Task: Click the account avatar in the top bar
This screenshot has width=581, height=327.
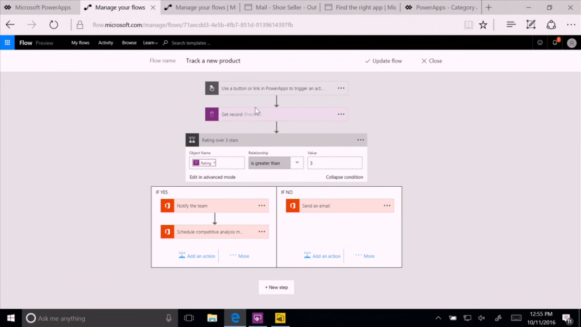Action: [571, 43]
